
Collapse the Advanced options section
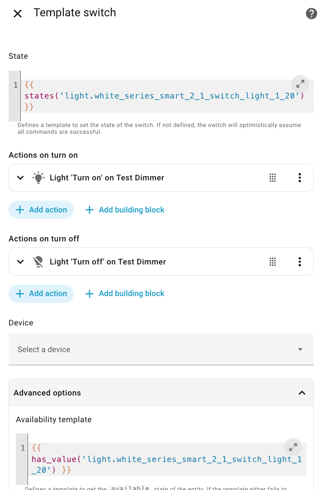click(302, 393)
